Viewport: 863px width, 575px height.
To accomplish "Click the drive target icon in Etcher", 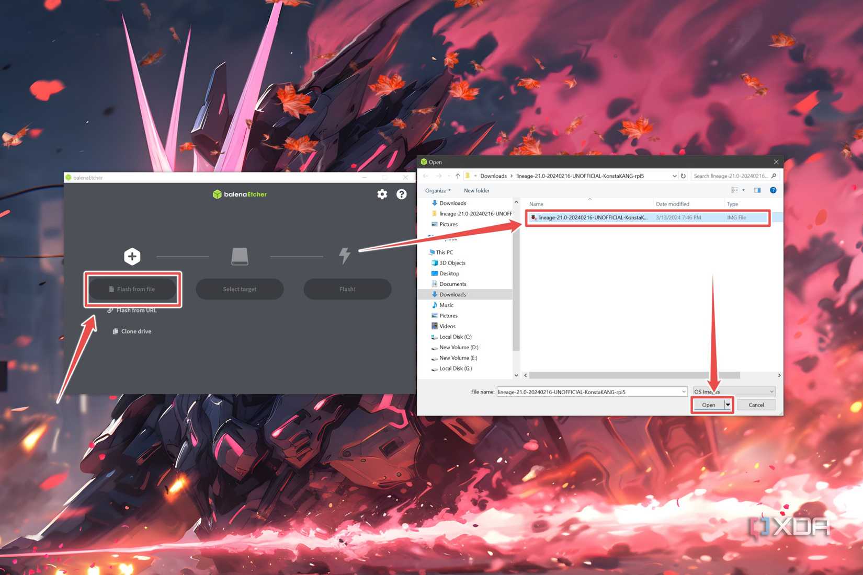I will (x=240, y=256).
